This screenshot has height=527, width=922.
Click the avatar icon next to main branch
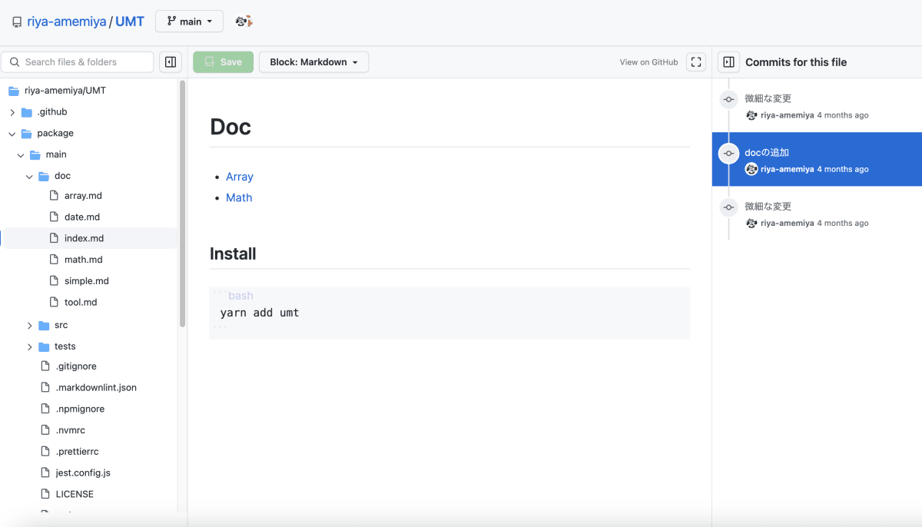click(x=244, y=22)
